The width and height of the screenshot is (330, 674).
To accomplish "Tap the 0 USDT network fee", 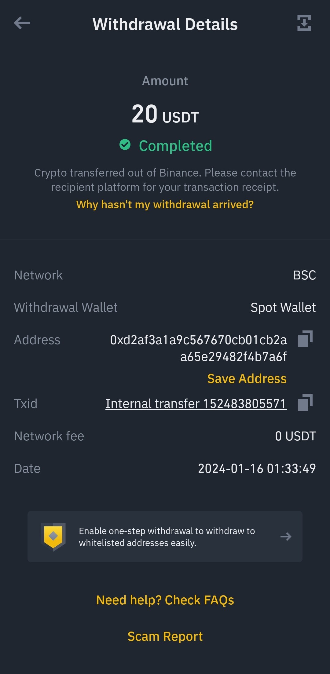I will [295, 436].
